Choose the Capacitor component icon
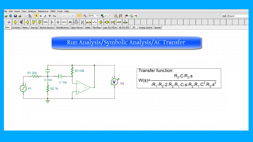Viewport: 253px width, 142px height. (x=58, y=22)
